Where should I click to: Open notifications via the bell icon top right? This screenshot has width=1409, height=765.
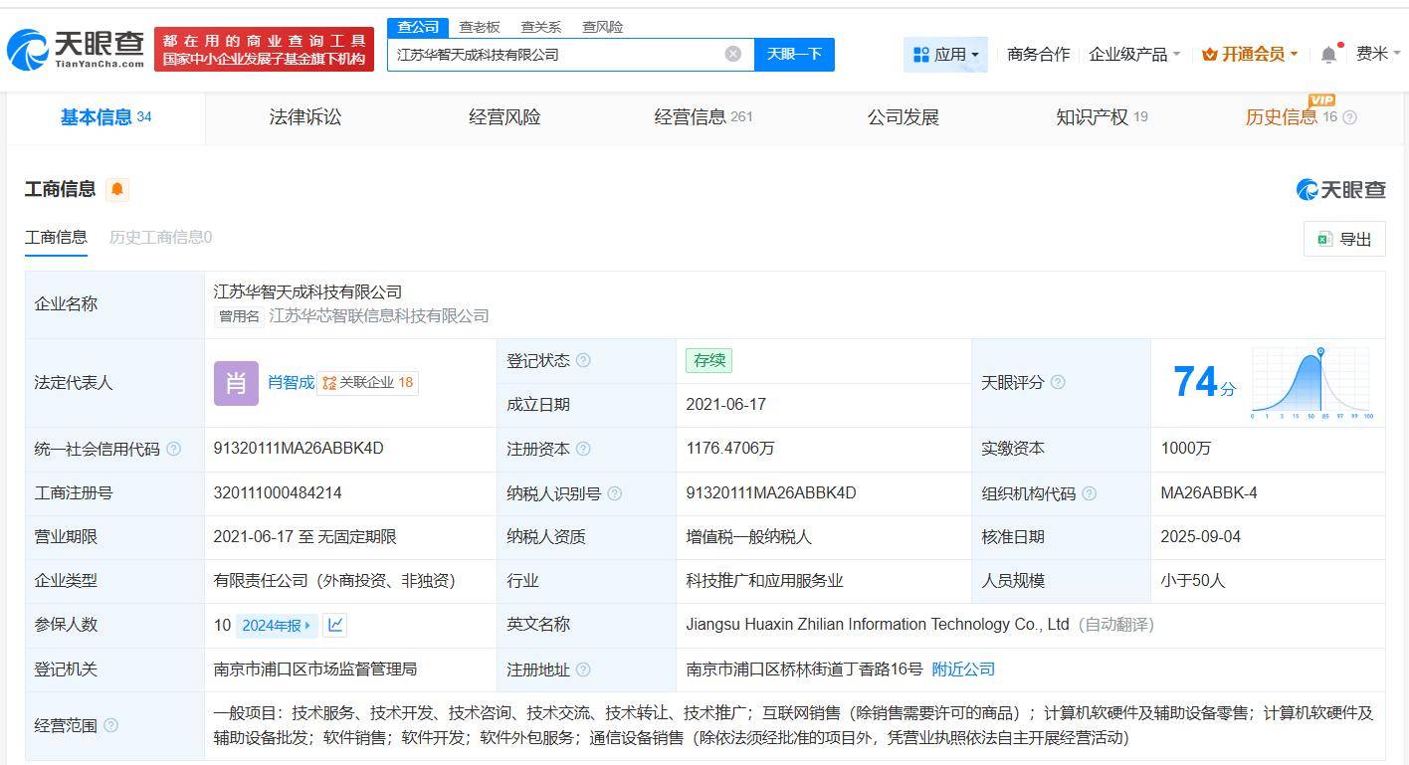click(1327, 55)
